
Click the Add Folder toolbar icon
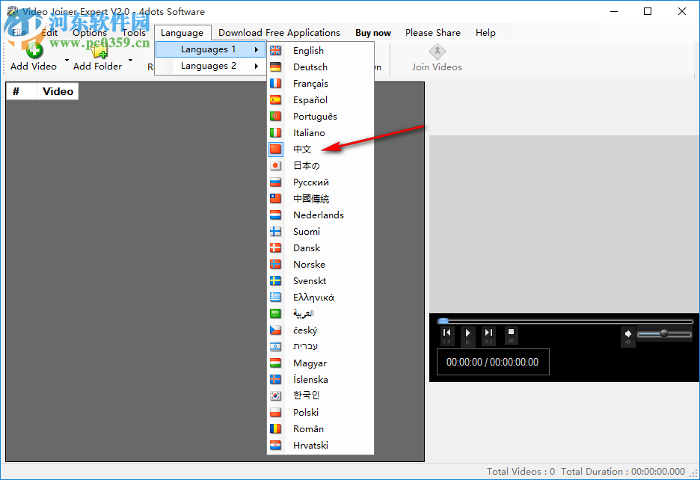[x=97, y=50]
